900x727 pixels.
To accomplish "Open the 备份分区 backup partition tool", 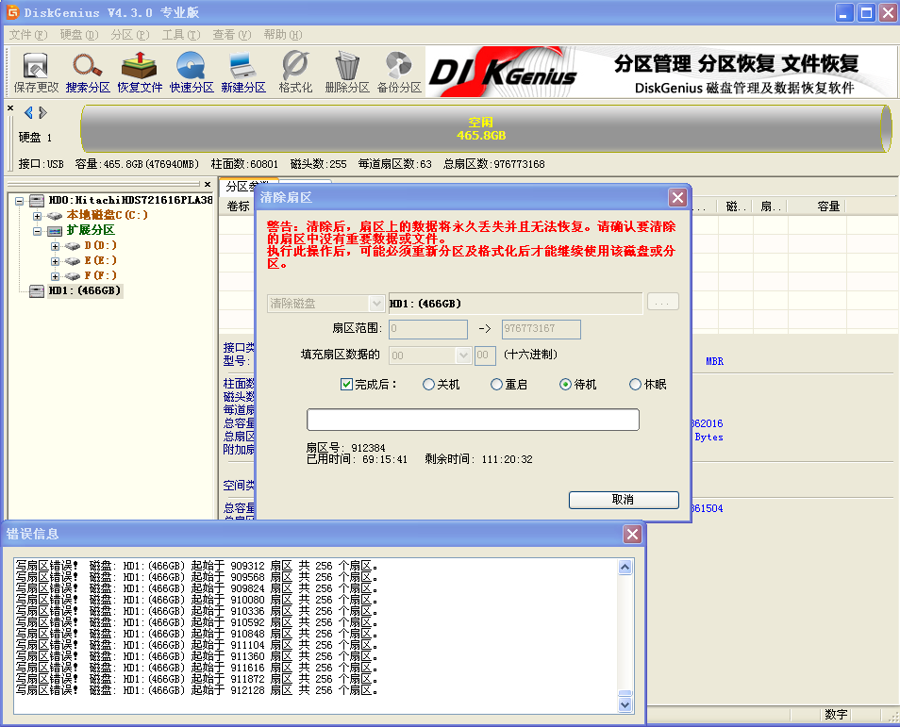I will 399,73.
